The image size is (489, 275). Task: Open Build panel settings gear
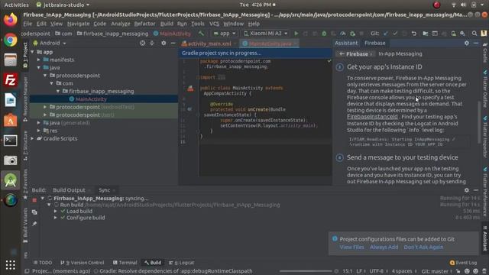click(467, 190)
